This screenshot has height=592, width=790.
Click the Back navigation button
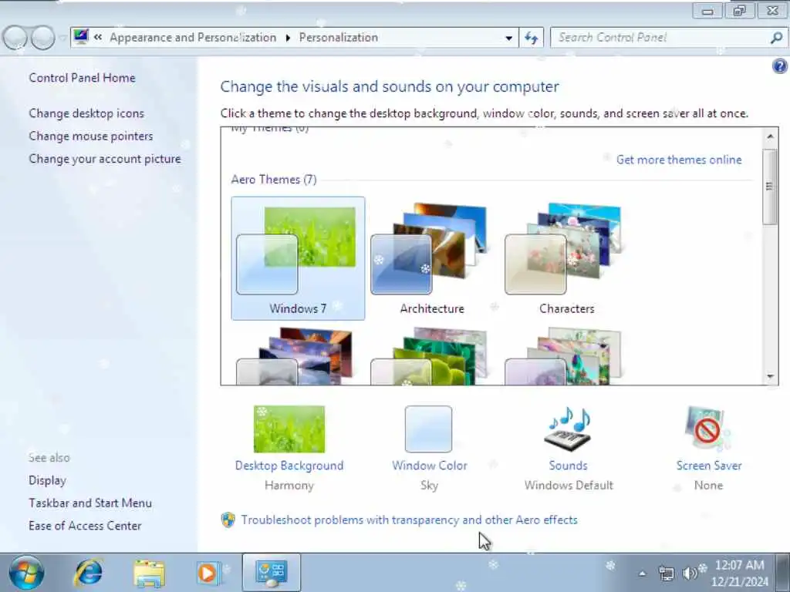point(15,38)
